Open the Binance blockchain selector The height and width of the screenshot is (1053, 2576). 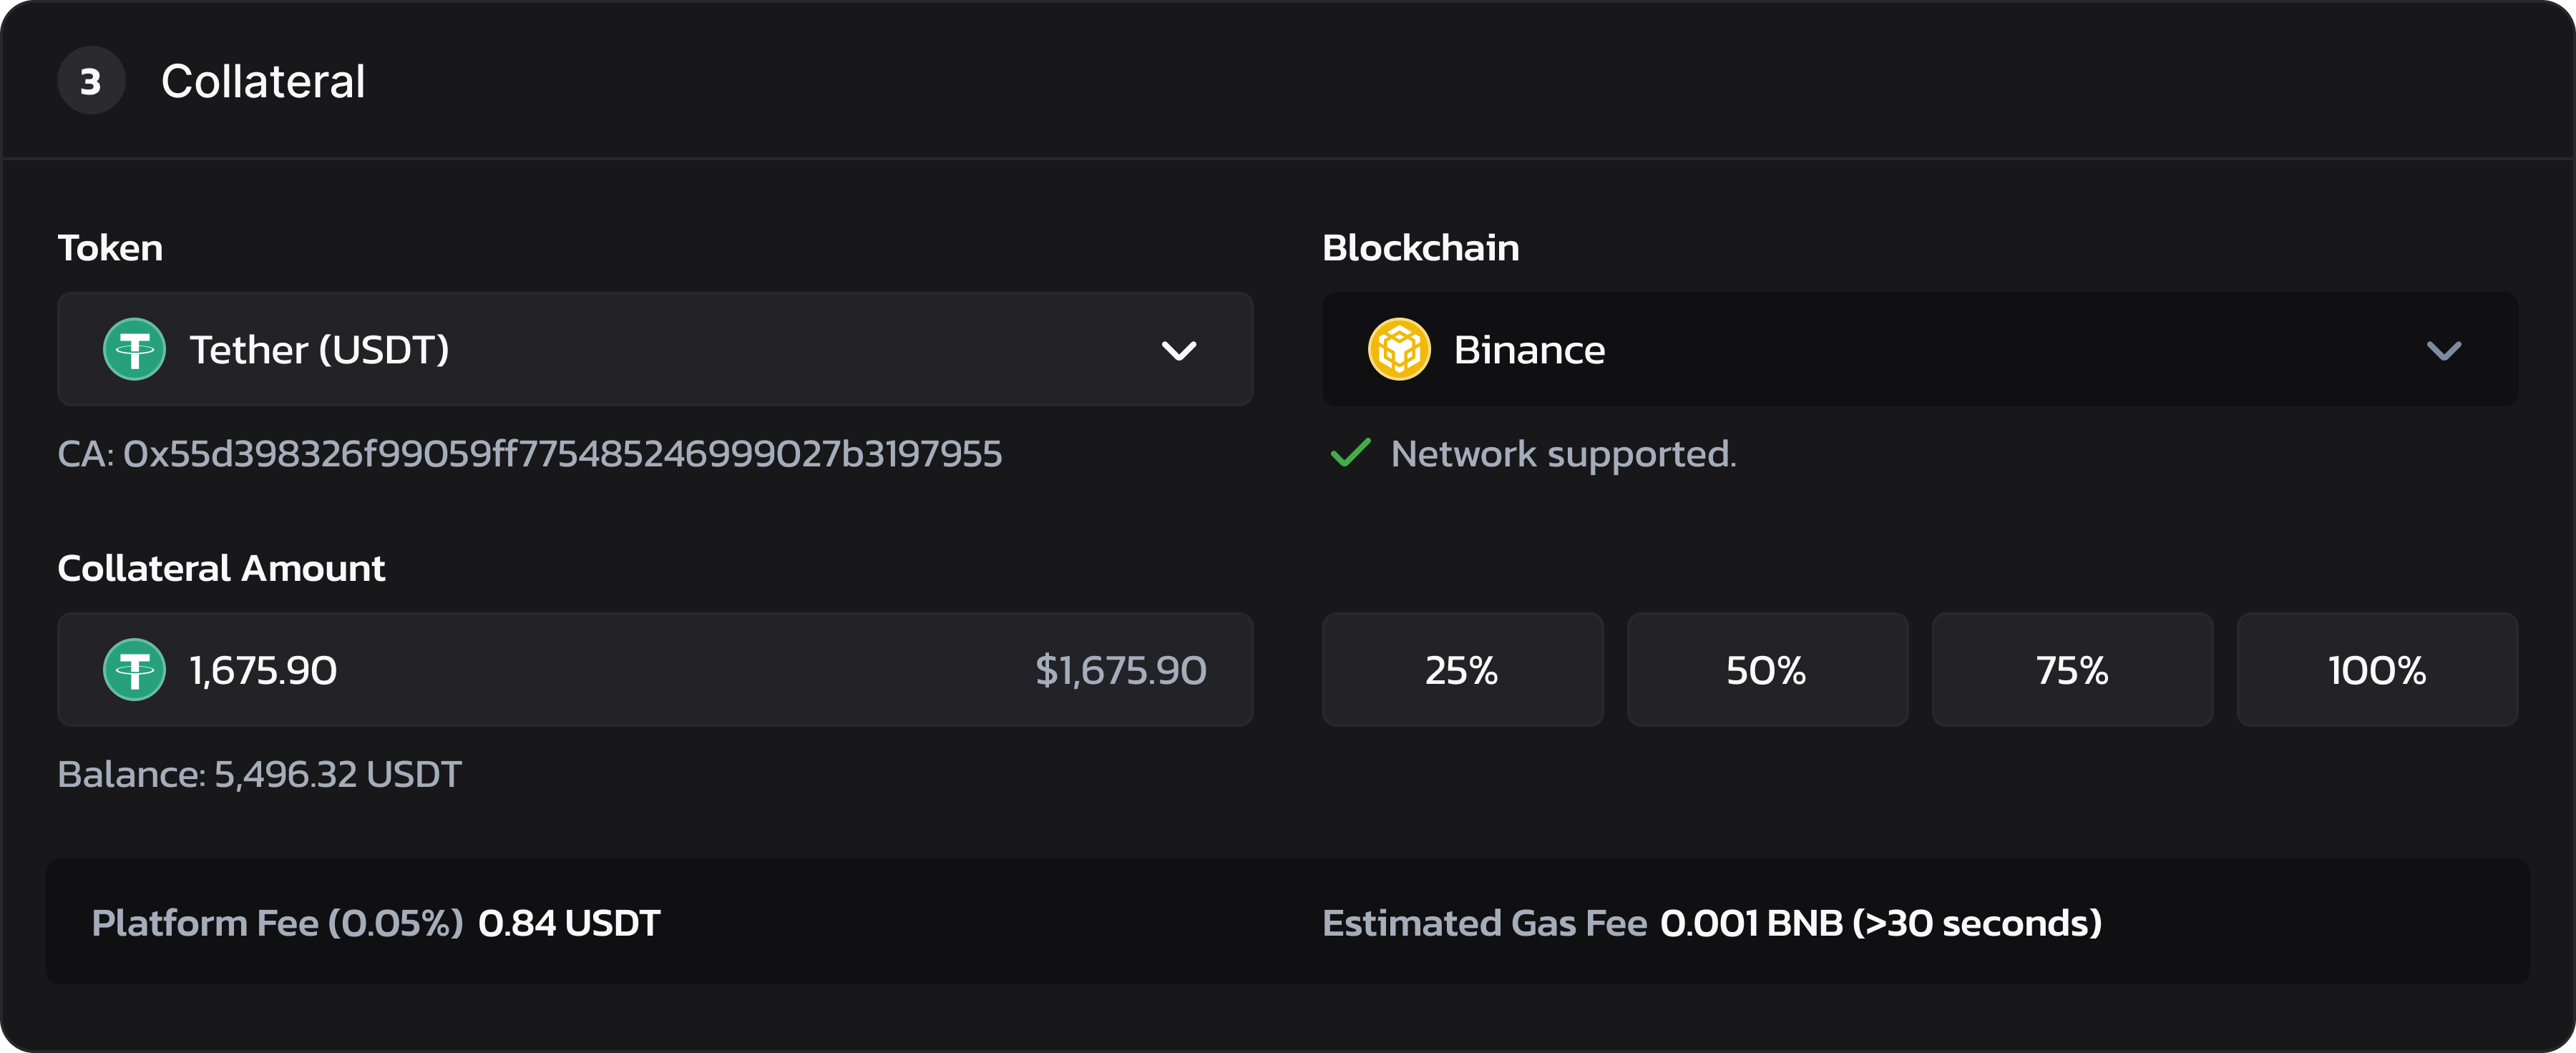[x=1919, y=350]
